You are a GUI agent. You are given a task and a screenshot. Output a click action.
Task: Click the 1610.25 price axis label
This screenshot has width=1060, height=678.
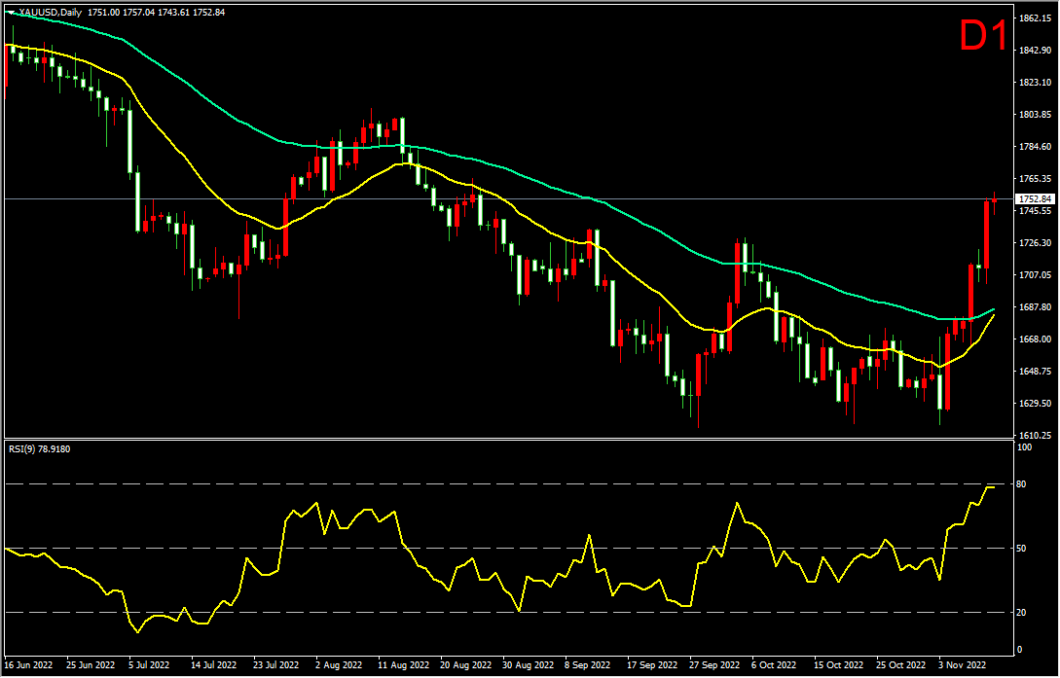(x=1035, y=435)
